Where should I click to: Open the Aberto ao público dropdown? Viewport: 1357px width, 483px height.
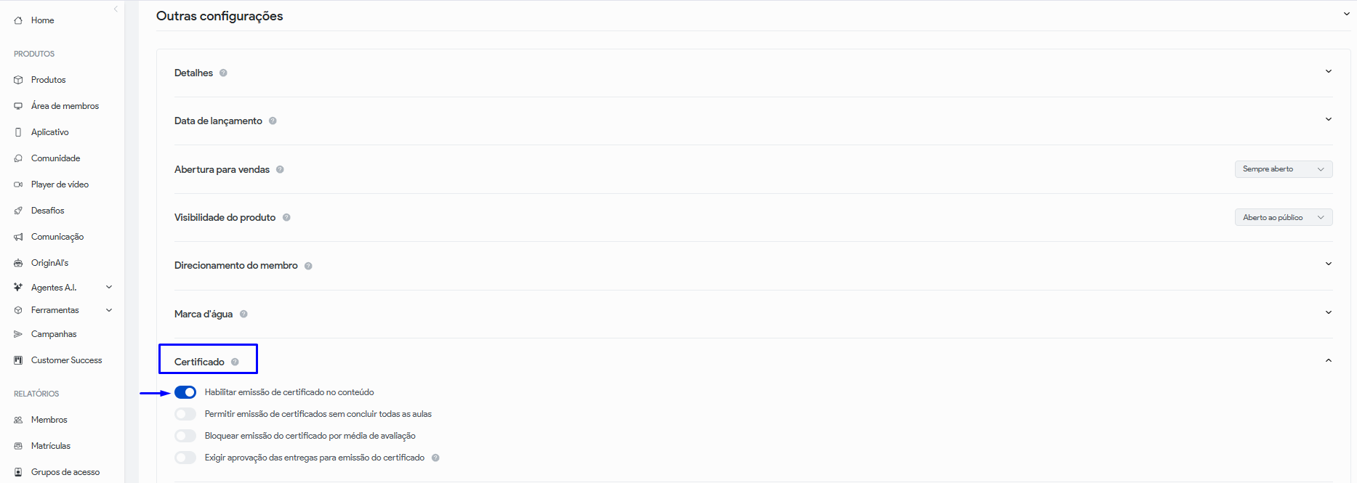click(1283, 217)
